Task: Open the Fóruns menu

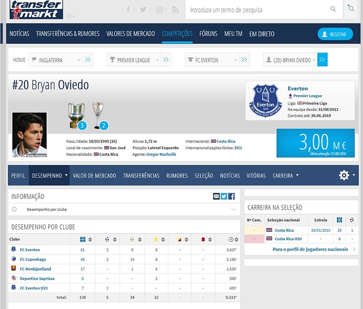Action: 208,34
